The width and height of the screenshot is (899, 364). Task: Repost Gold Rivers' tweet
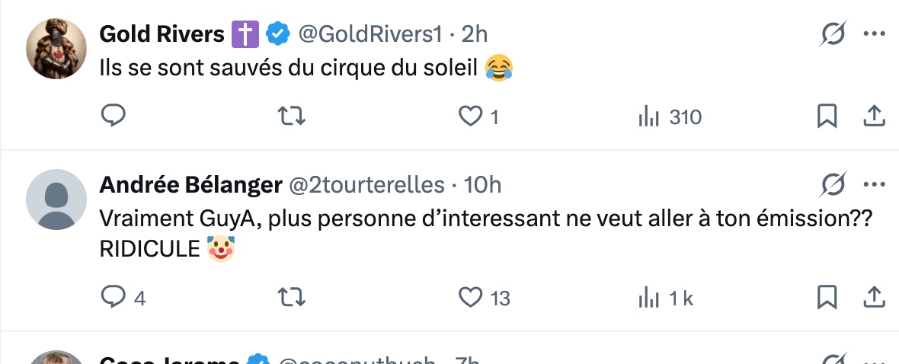291,117
